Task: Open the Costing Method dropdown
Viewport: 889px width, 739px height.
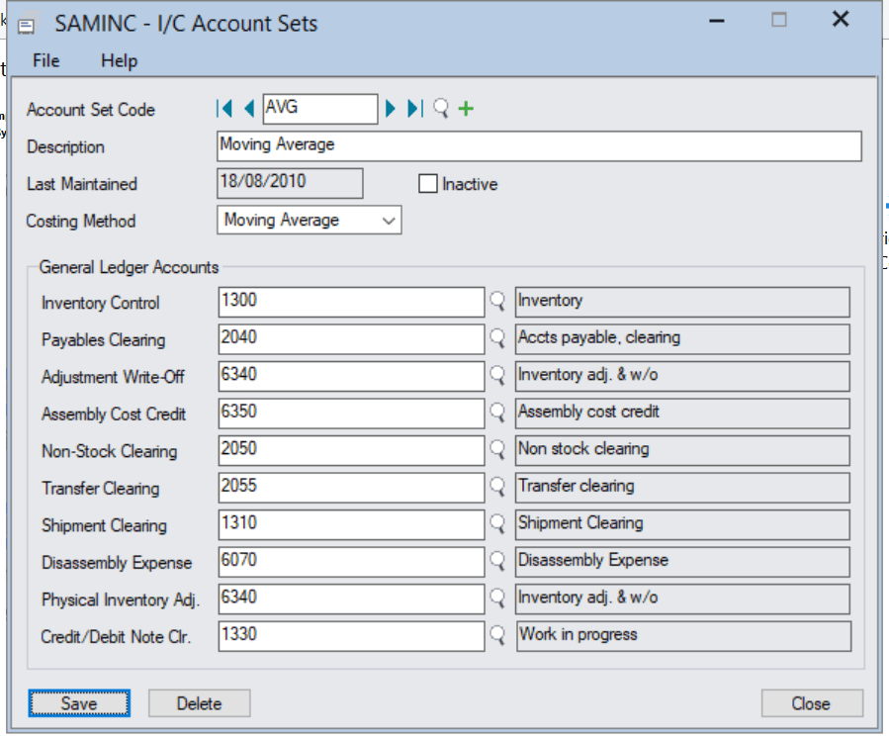Action: [x=390, y=220]
